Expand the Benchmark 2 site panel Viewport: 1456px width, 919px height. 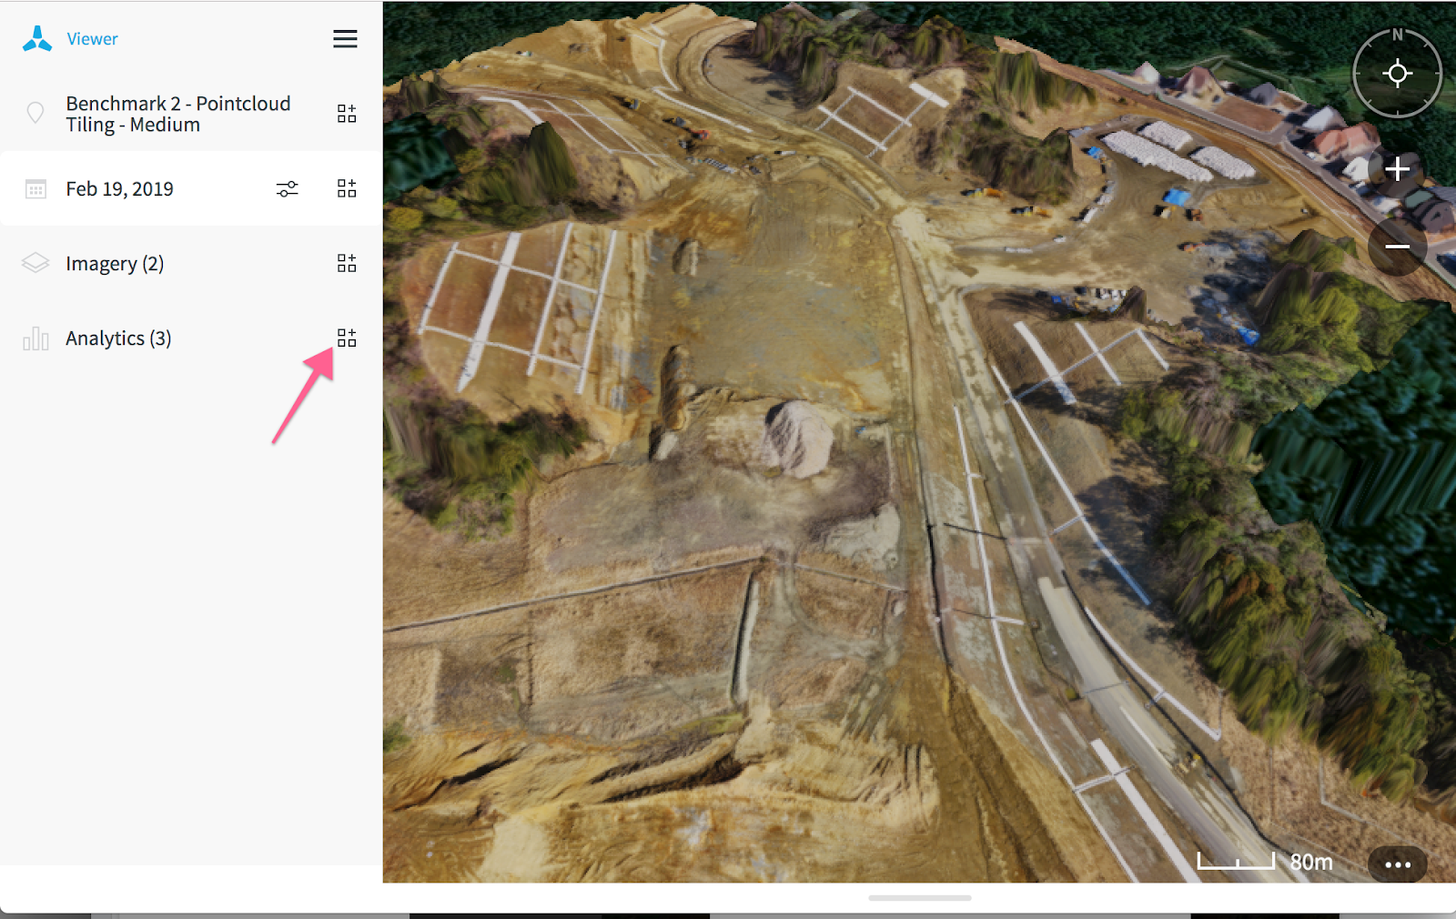(347, 114)
